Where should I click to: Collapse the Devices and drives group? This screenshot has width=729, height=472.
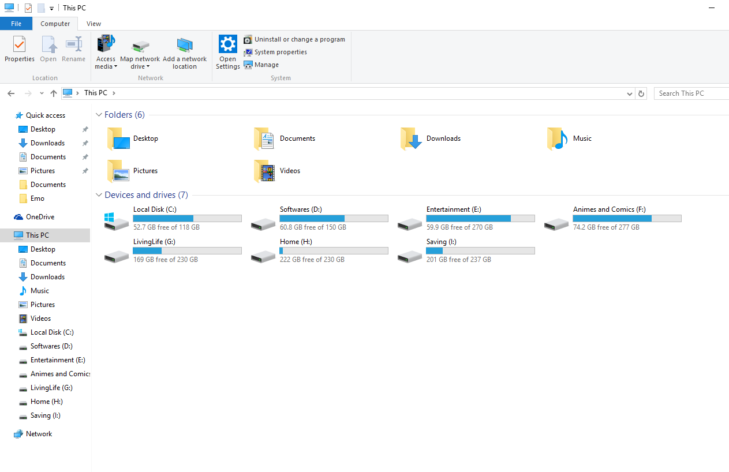[99, 195]
